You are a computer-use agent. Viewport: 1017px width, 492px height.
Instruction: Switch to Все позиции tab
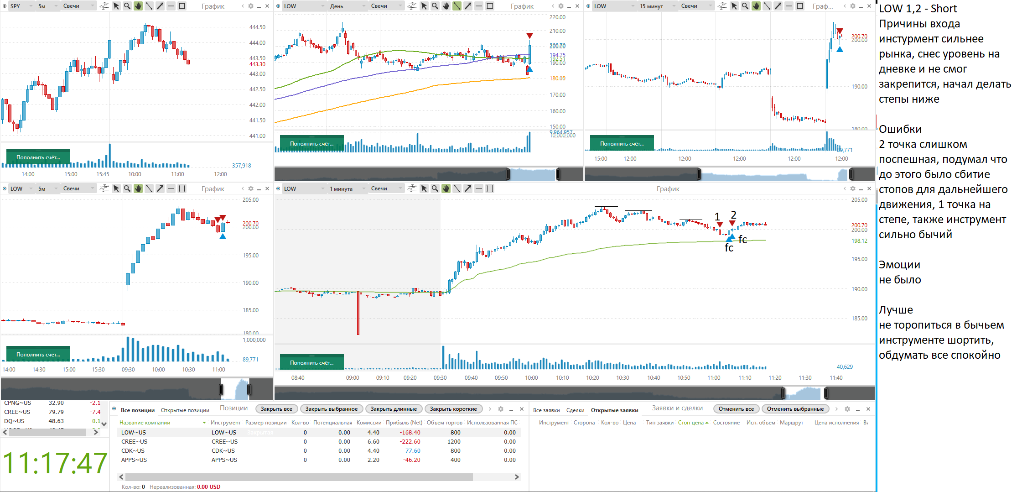pyautogui.click(x=138, y=410)
